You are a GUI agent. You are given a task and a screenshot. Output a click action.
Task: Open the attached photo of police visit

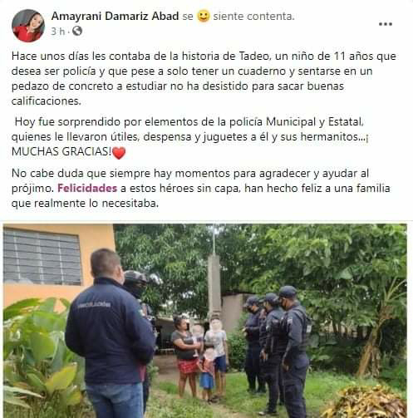point(205,321)
